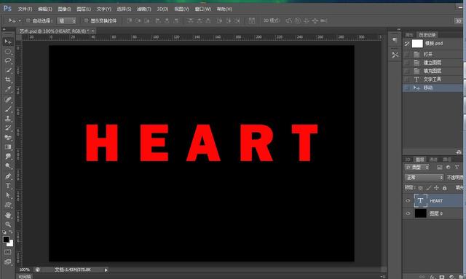Switch to the 通道 tab
The height and width of the screenshot is (279, 466).
(x=433, y=160)
